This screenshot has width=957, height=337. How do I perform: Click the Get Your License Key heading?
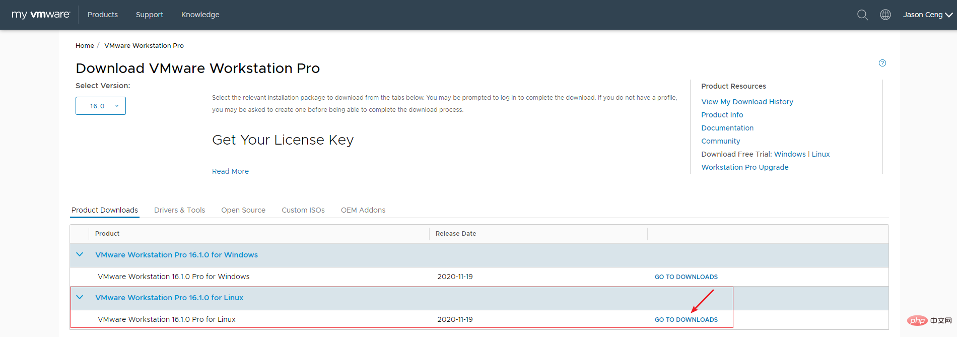[283, 140]
